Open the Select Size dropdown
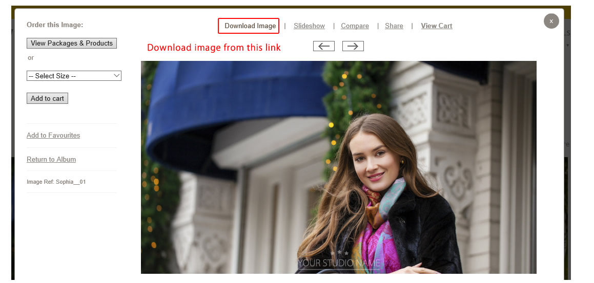594x283 pixels. pos(74,76)
